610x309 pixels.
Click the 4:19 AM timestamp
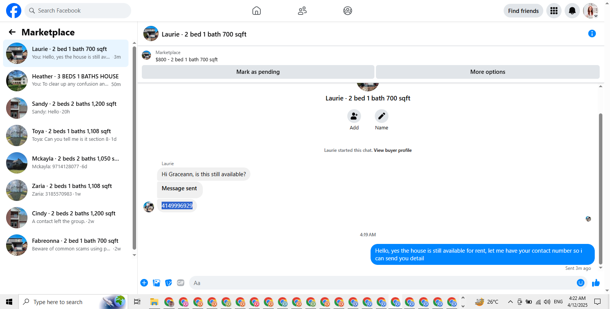368,235
